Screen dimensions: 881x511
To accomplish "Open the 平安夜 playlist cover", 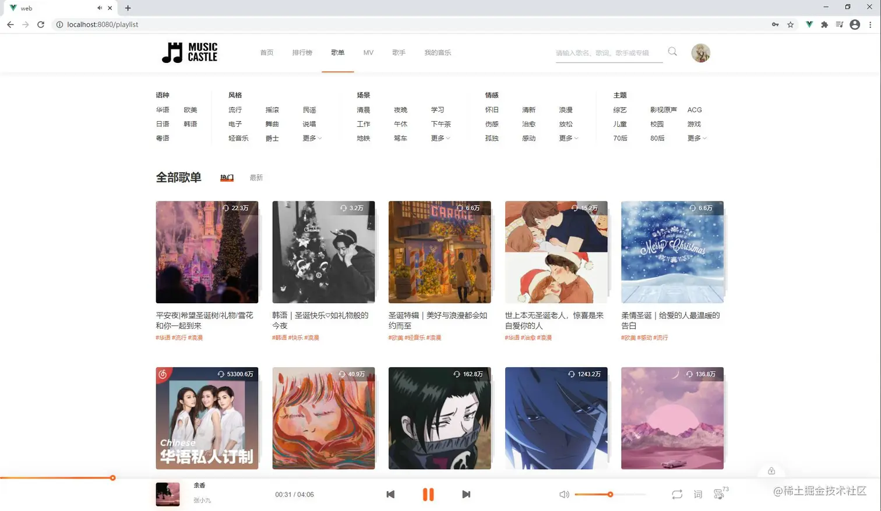I will (207, 252).
